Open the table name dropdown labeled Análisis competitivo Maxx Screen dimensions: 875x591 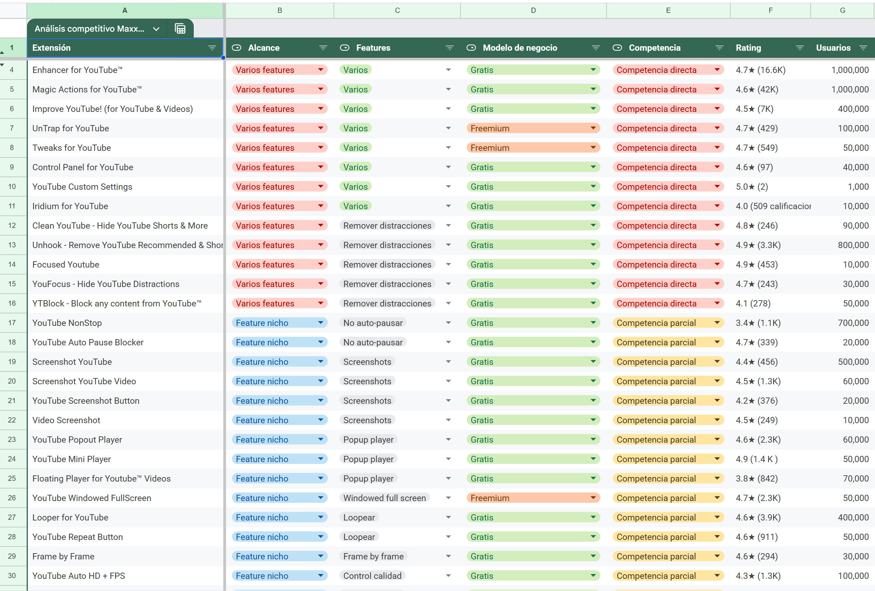(157, 28)
